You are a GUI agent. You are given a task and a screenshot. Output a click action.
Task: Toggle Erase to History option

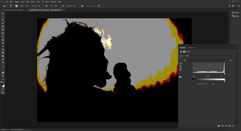91,6
